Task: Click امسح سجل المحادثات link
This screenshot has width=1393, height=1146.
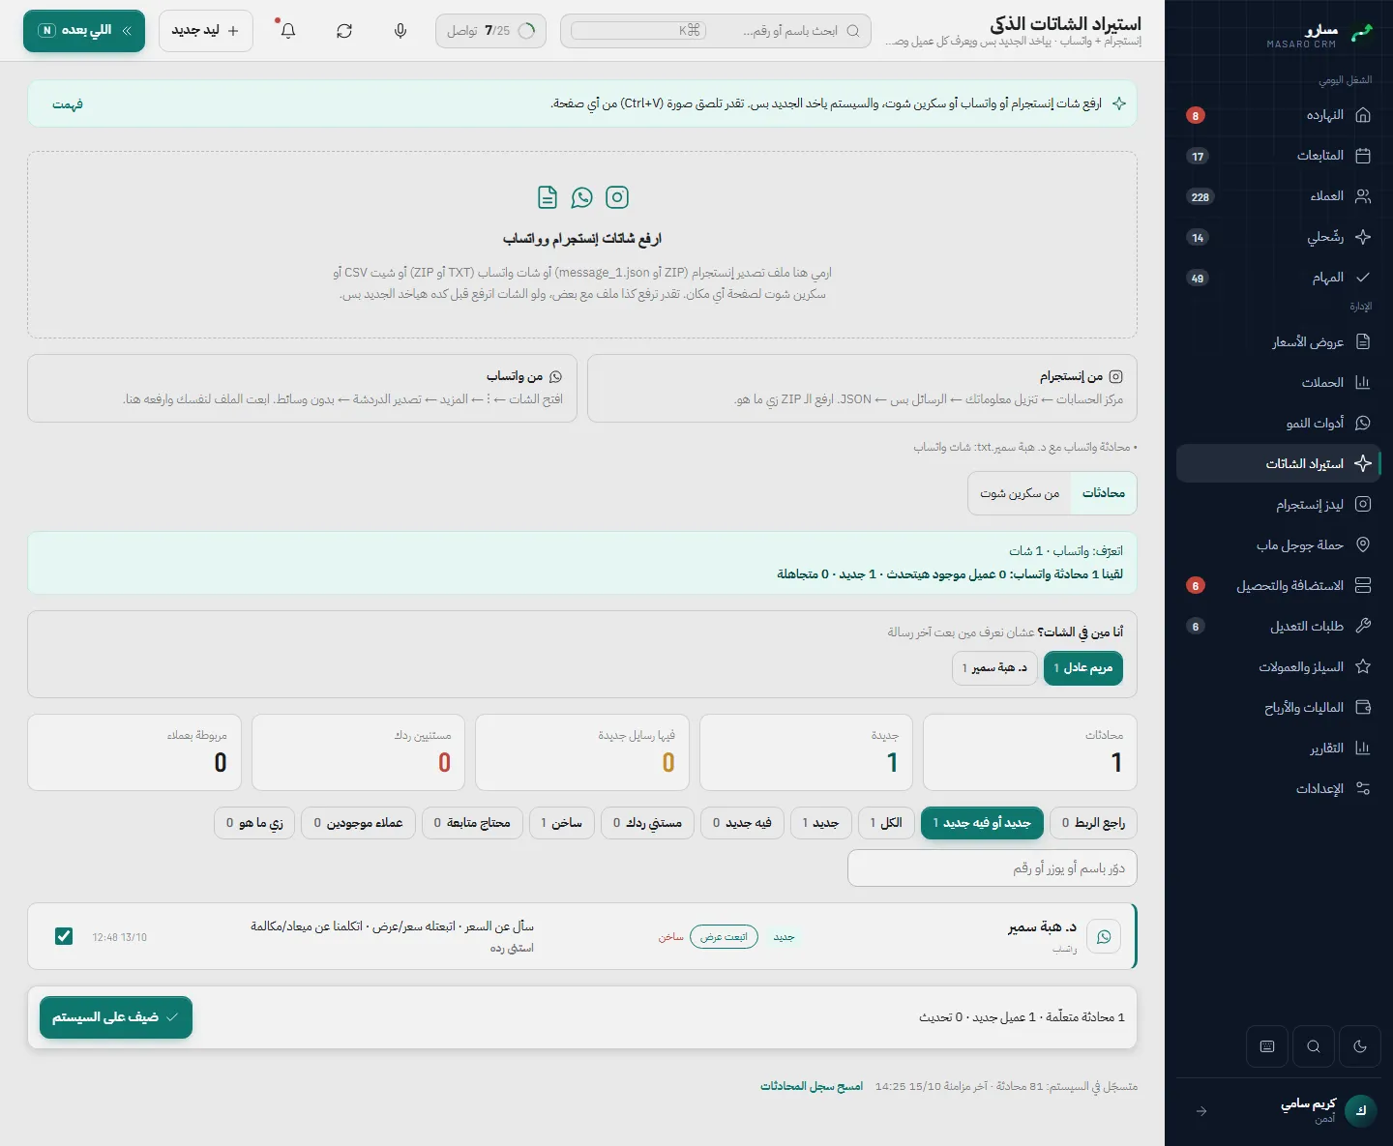Action: (x=812, y=1087)
